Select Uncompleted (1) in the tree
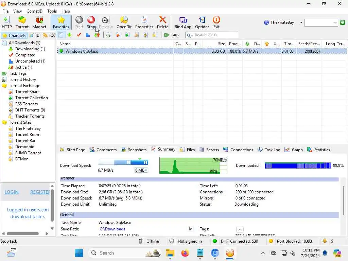 (x=30, y=61)
